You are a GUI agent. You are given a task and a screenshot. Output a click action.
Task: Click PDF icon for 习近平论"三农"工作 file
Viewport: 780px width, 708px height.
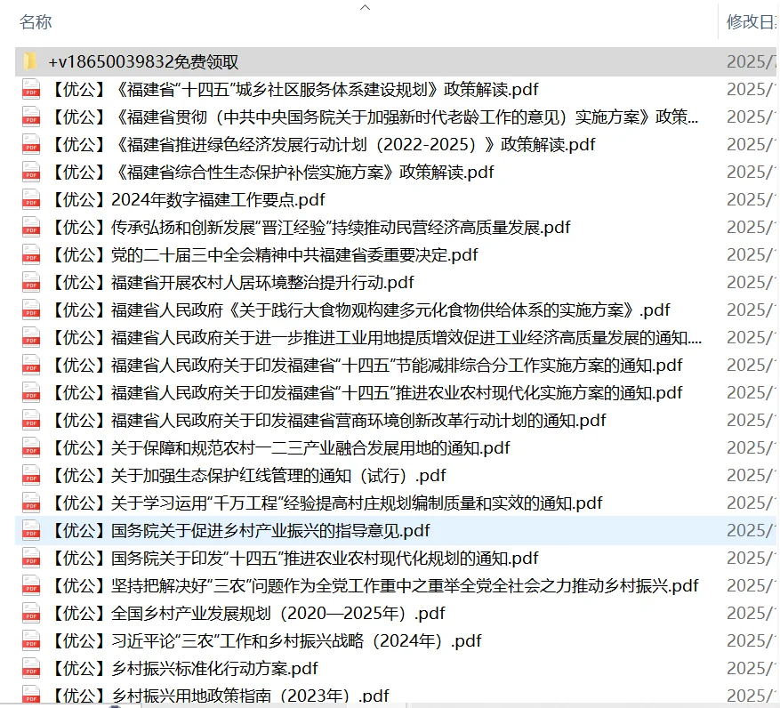31,641
